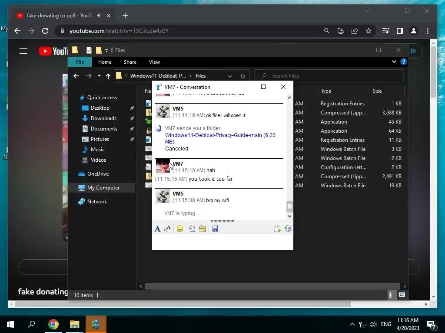The image size is (445, 333).
Task: Click the Search Files box
Action: pyautogui.click(x=329, y=76)
